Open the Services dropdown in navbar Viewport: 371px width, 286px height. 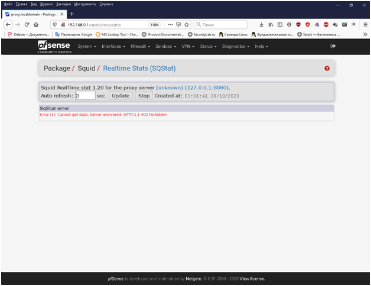pos(166,47)
